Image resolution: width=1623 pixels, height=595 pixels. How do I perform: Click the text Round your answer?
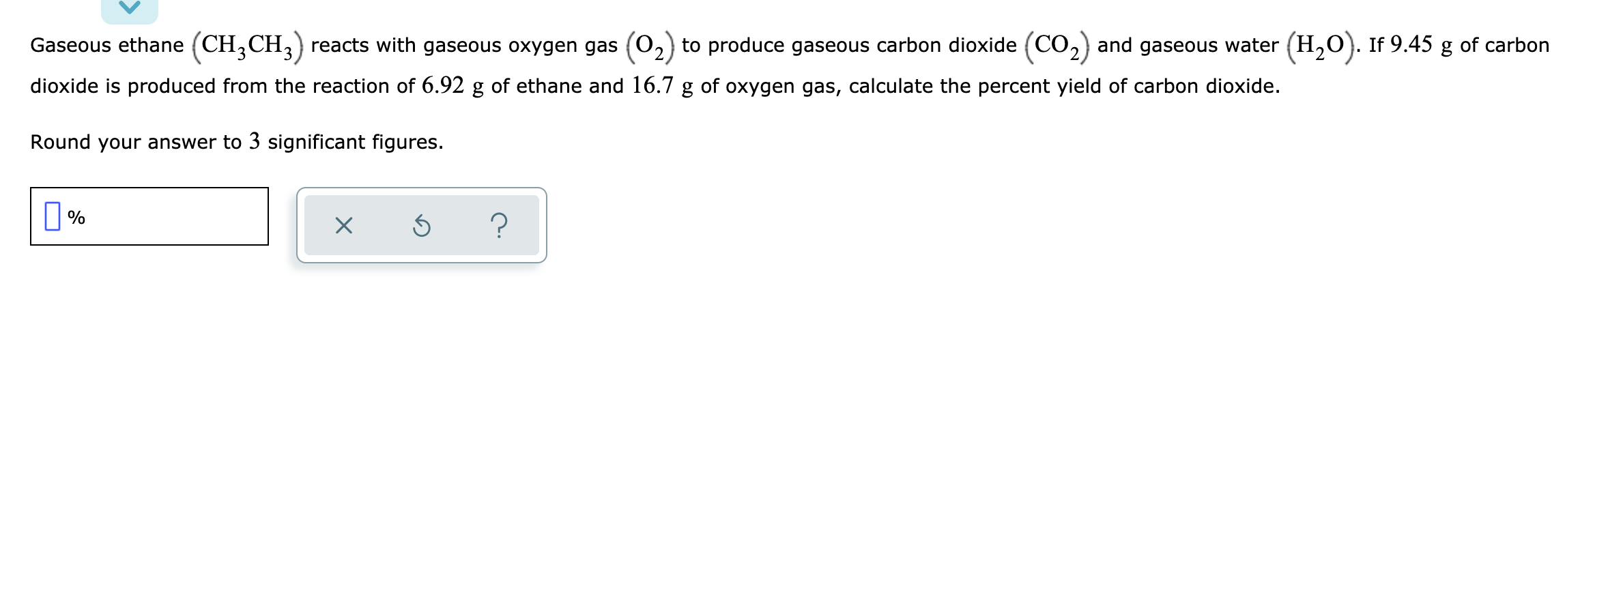tap(123, 143)
